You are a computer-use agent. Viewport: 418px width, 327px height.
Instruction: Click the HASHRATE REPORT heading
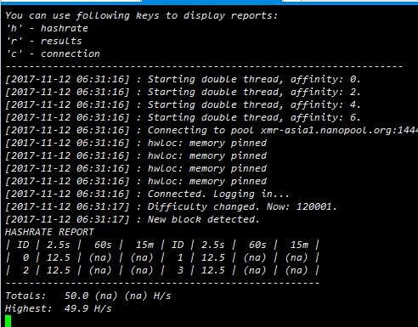point(49,232)
